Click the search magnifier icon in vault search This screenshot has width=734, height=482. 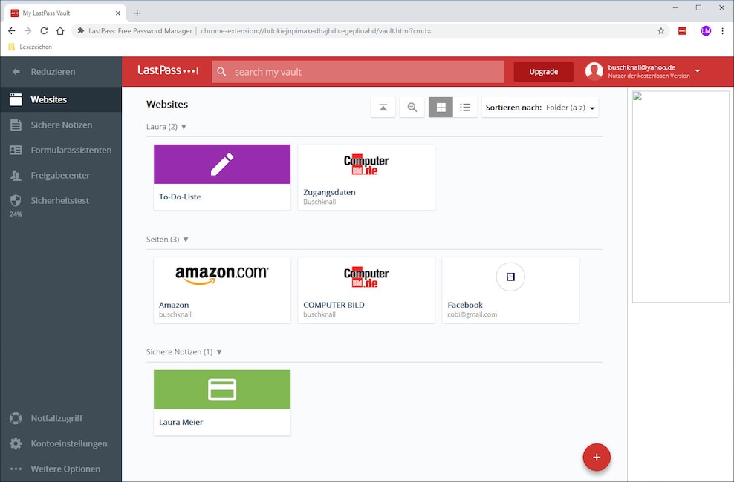tap(222, 72)
